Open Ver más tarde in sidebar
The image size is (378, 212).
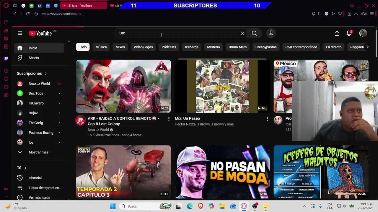[39, 198]
